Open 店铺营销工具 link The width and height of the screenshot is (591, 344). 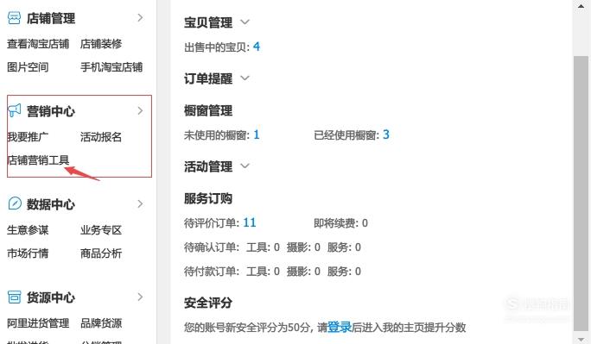tap(38, 160)
